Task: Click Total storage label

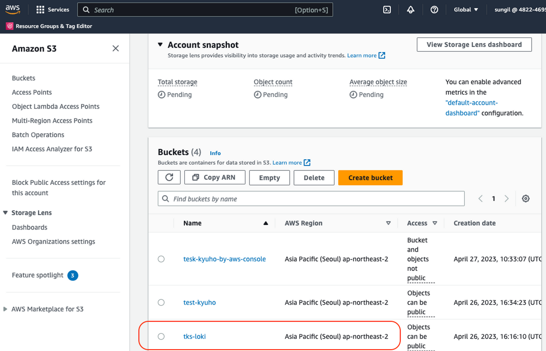Action: coord(177,82)
